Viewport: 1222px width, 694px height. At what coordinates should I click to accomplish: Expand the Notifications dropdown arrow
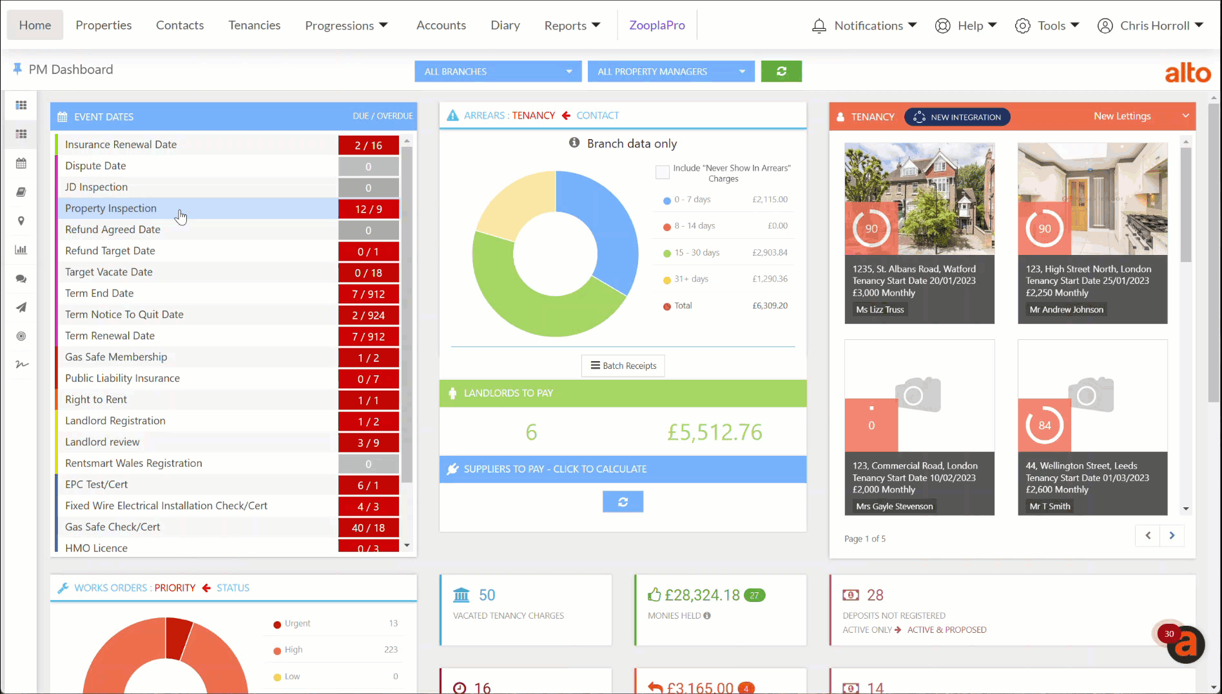[912, 25]
